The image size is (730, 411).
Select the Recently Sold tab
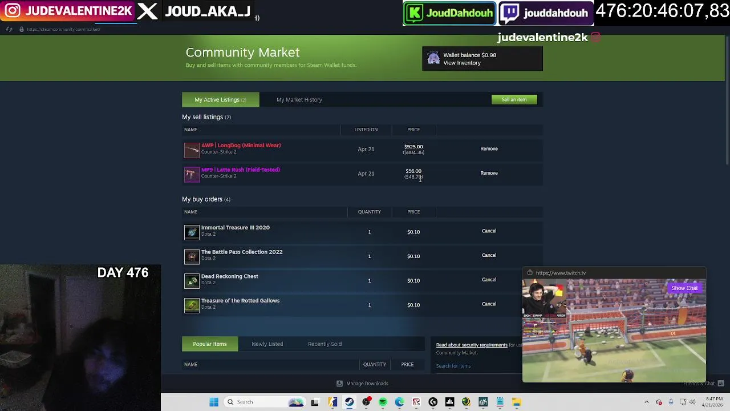pos(325,344)
